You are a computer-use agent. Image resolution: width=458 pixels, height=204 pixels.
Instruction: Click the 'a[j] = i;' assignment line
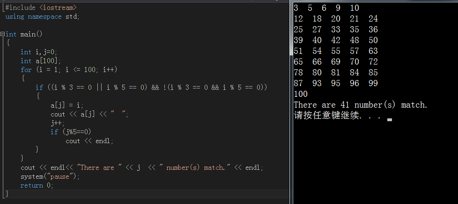click(x=67, y=105)
